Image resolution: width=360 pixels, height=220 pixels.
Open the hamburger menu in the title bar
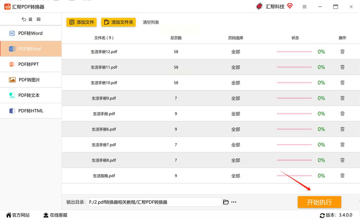coord(305,7)
